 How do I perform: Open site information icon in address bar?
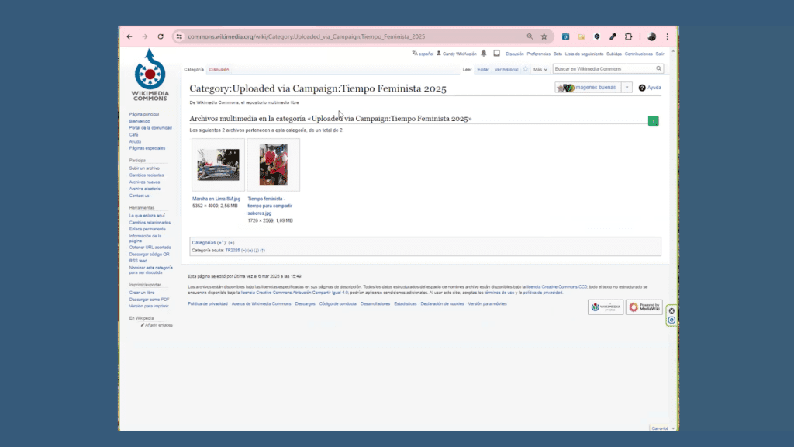tap(179, 36)
